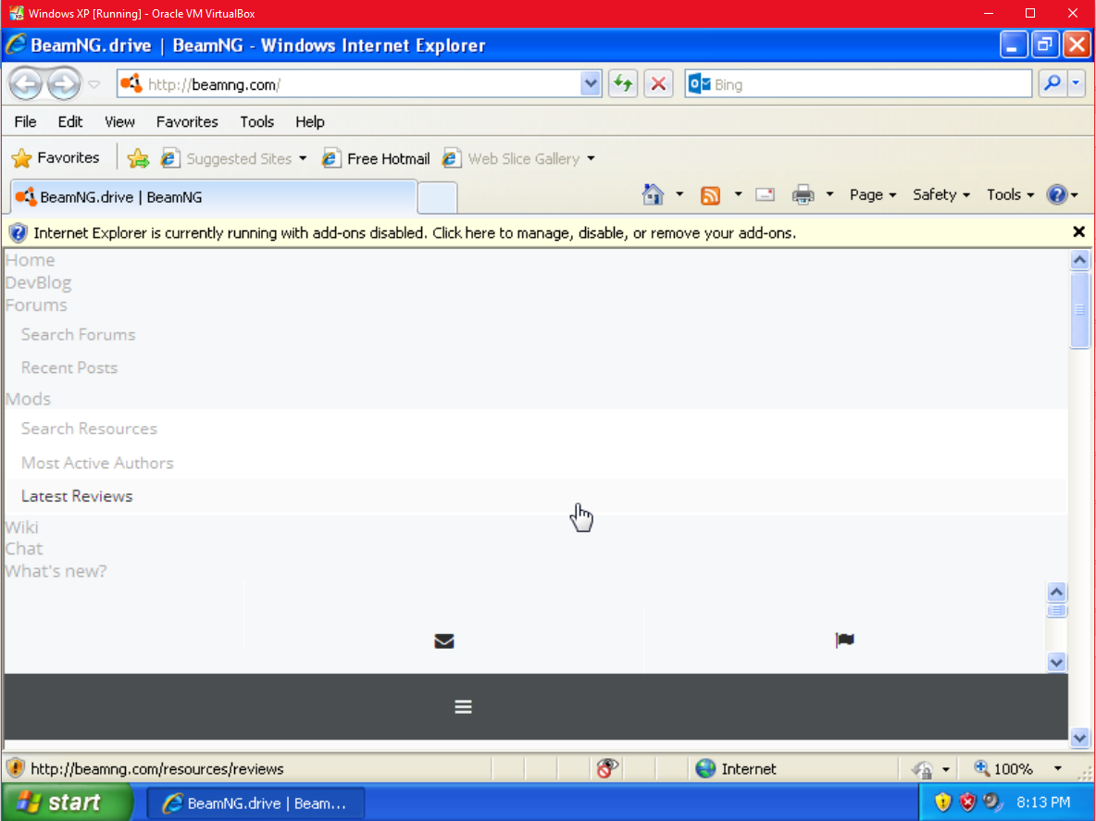Open the zoom level 100% dropdown
This screenshot has height=821, width=1096.
tap(1057, 768)
